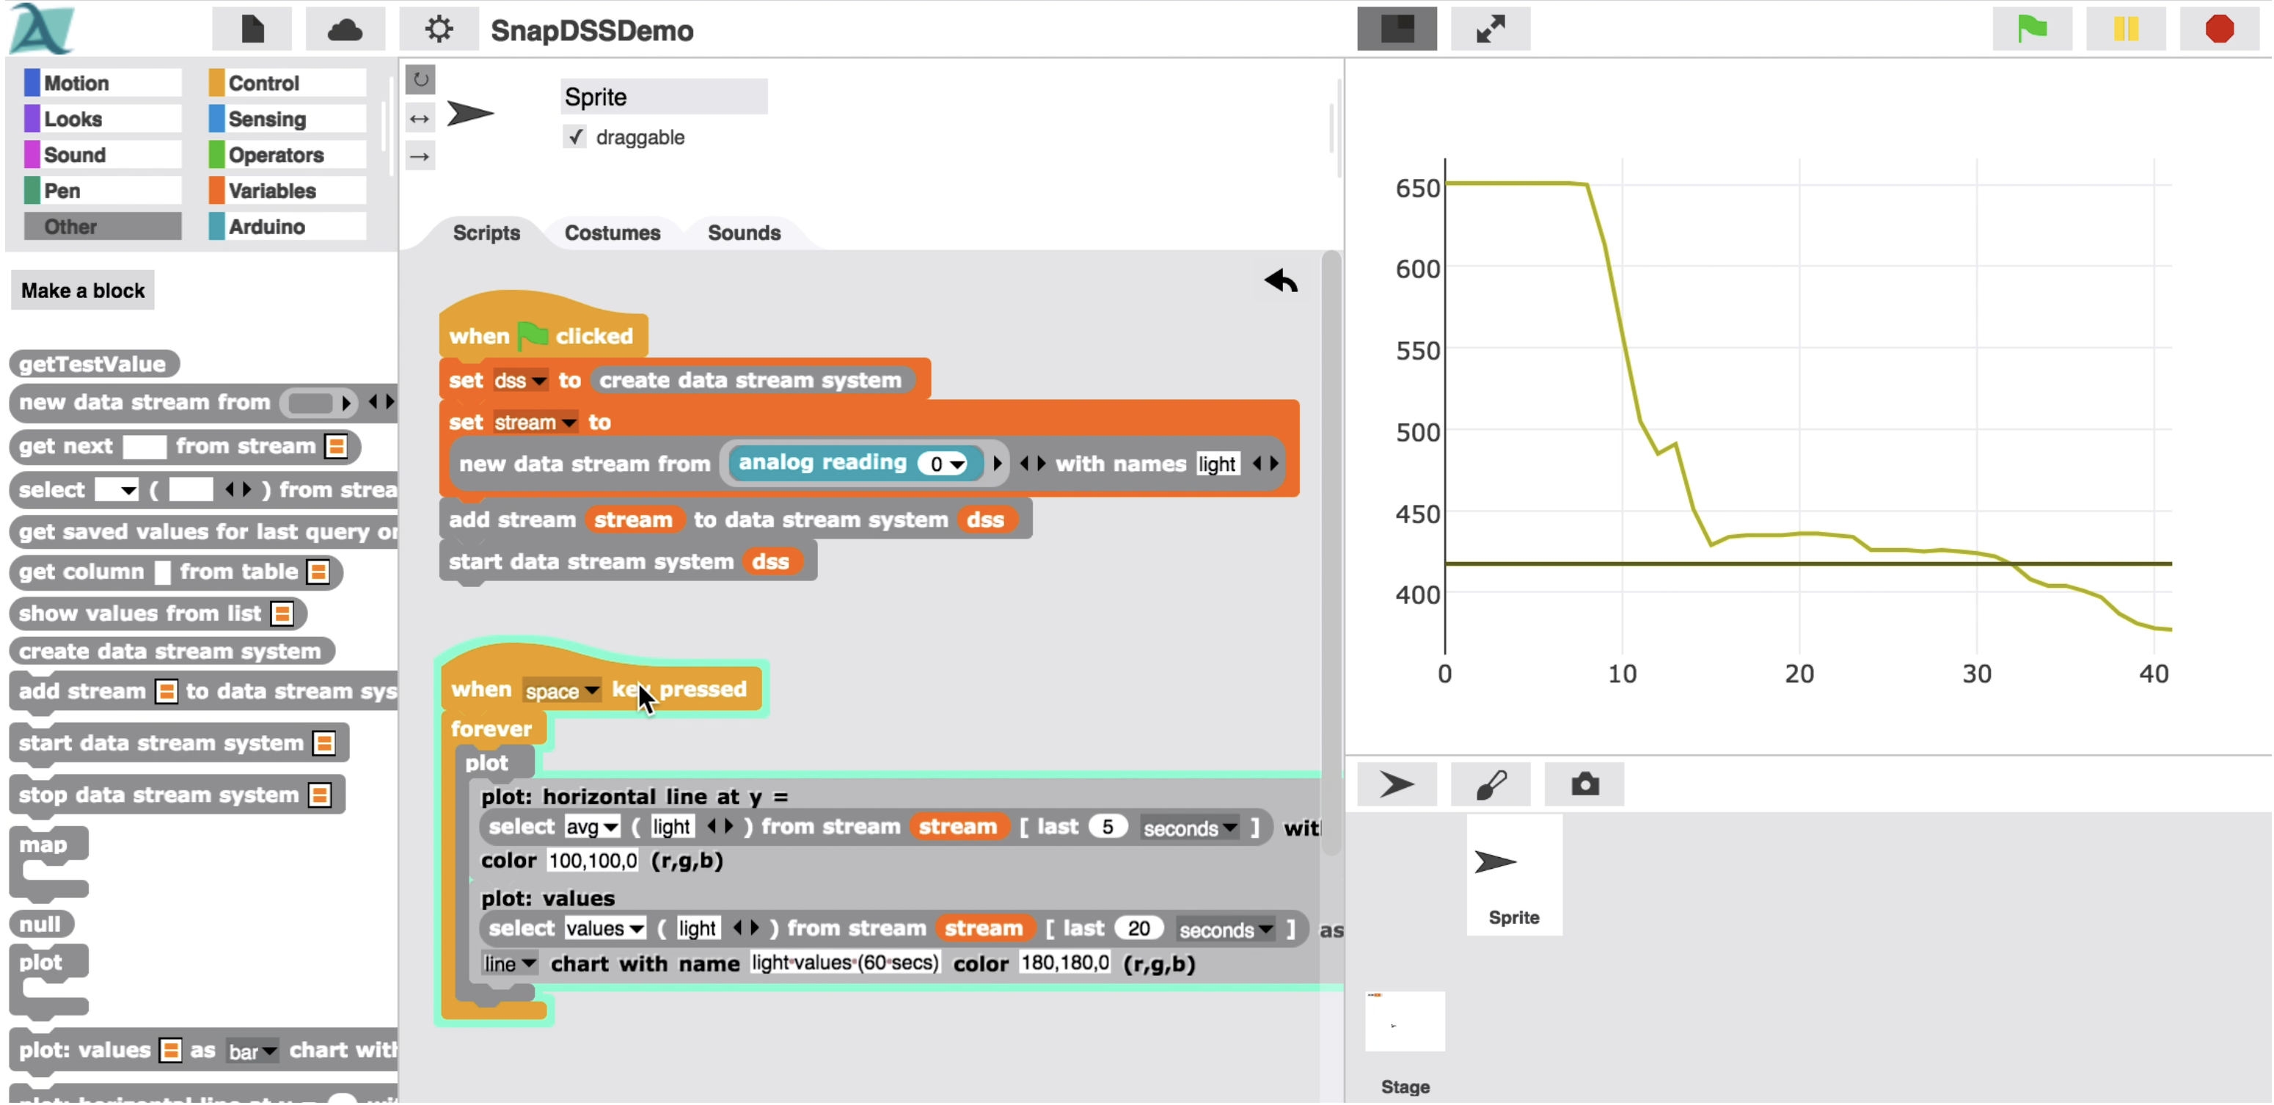This screenshot has height=1105, width=2274.
Task: Toggle the draggable checkbox
Action: tap(576, 137)
